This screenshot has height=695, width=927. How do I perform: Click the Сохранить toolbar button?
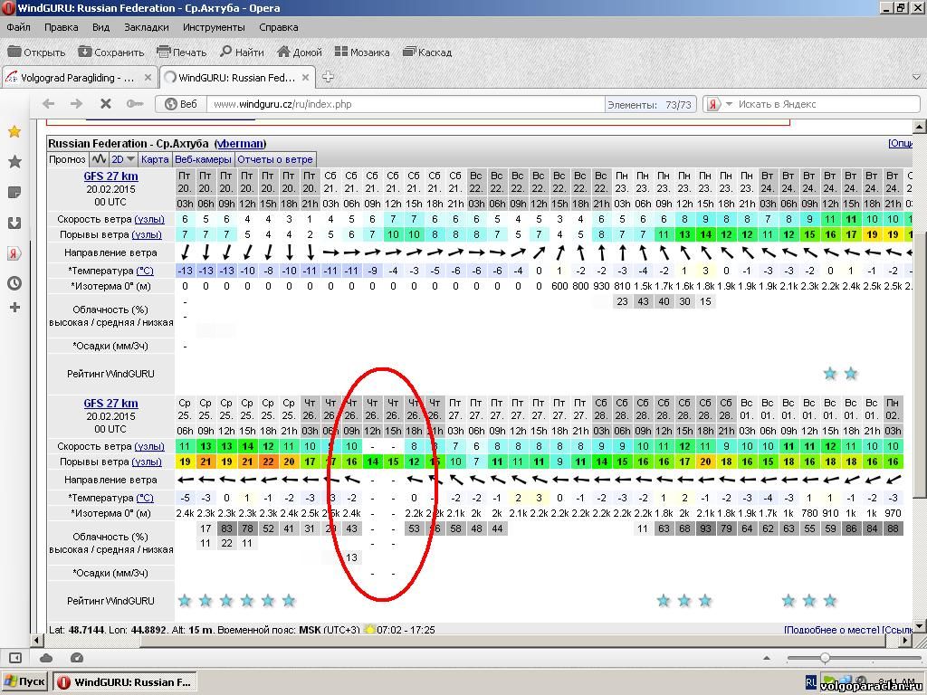pyautogui.click(x=111, y=52)
